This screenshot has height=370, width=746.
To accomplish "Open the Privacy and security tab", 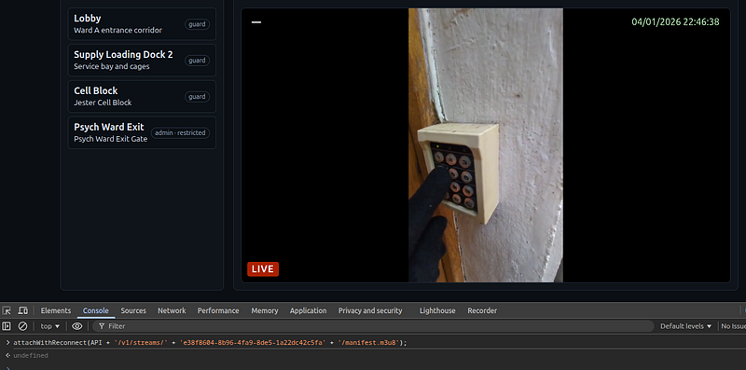I will (370, 310).
